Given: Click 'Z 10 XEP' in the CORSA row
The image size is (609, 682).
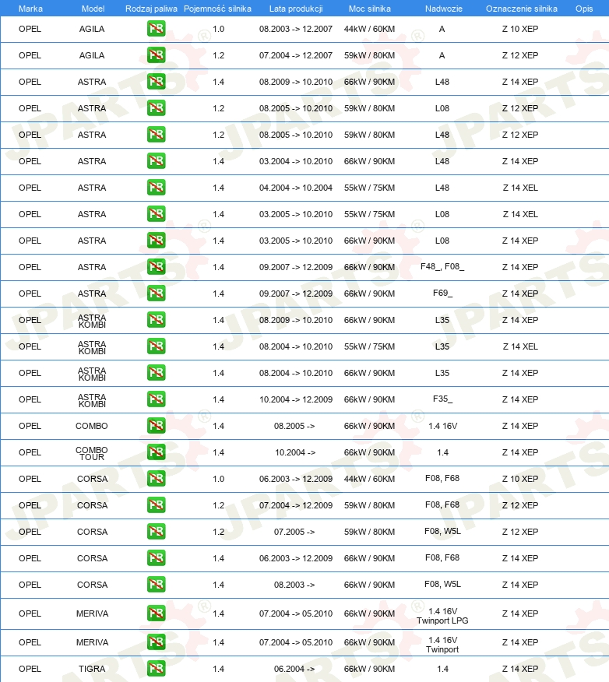Looking at the screenshot, I should [520, 479].
